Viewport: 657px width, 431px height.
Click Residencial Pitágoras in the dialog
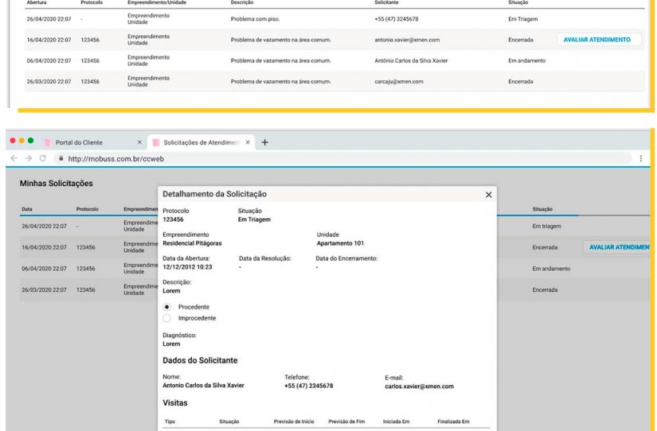click(x=193, y=243)
